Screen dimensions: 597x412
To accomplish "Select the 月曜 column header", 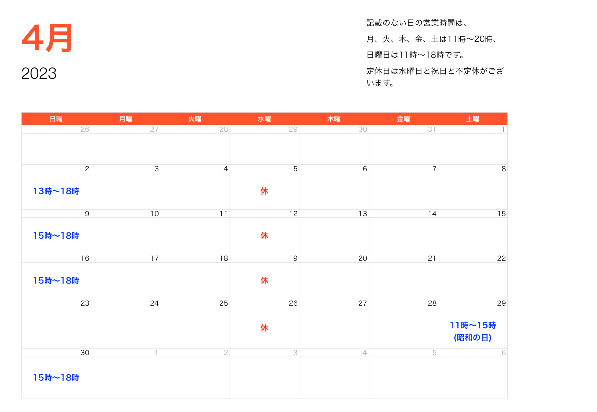I will click(126, 119).
